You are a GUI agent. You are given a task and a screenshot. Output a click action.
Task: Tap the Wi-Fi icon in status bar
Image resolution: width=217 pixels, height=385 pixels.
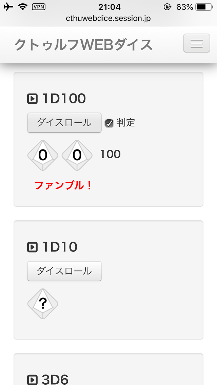(23, 7)
